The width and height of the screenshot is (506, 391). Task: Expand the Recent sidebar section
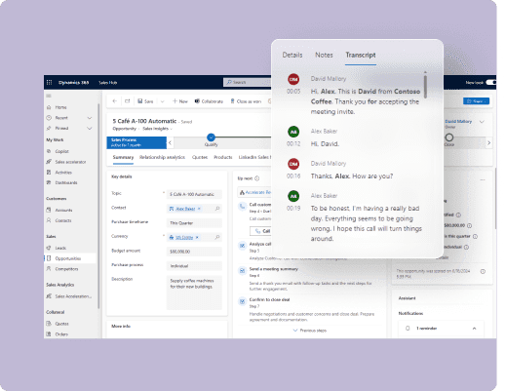point(90,118)
